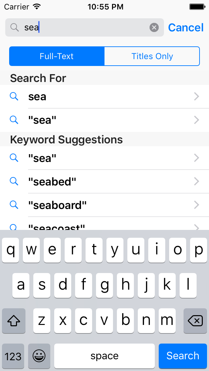
Task: Open chevron for "seaboard" suggestion
Action: click(197, 205)
